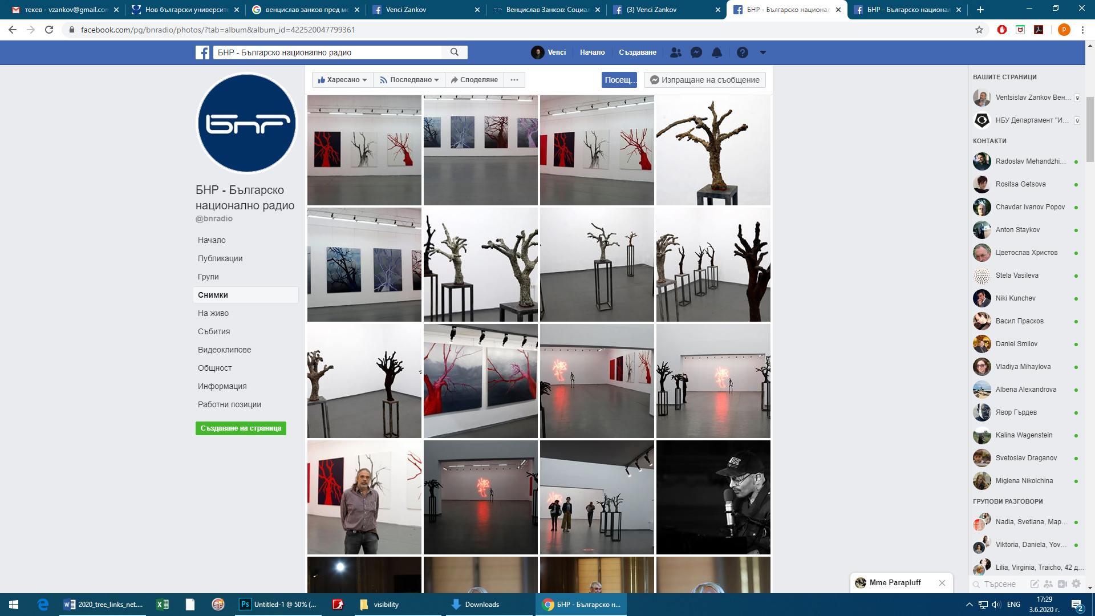Click the Споделяне button
This screenshot has height=616, width=1095.
474,80
